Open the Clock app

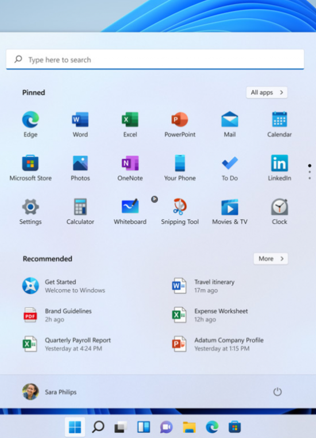tap(279, 212)
